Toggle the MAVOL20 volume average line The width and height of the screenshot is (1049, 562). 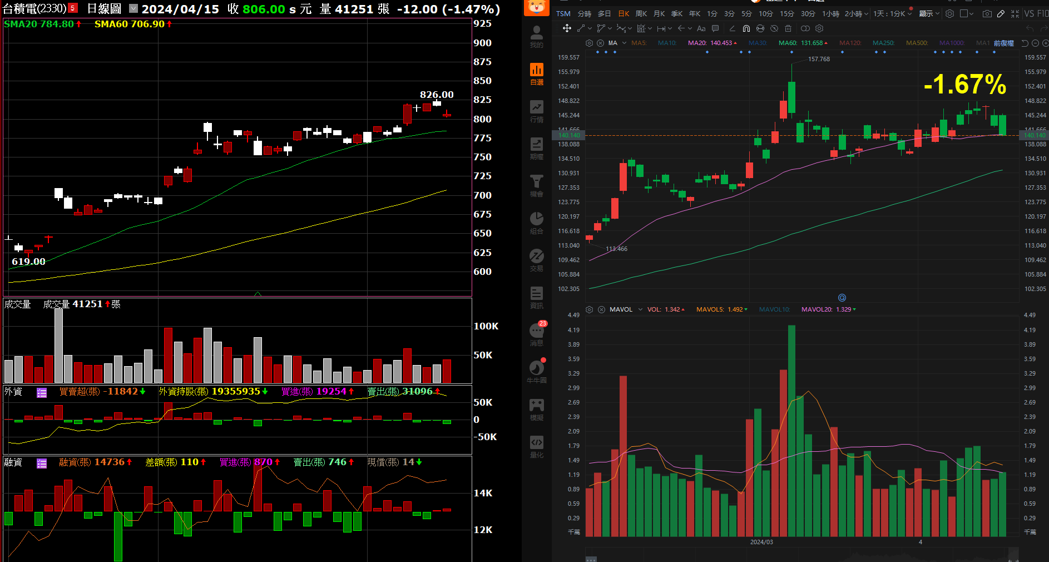(829, 309)
